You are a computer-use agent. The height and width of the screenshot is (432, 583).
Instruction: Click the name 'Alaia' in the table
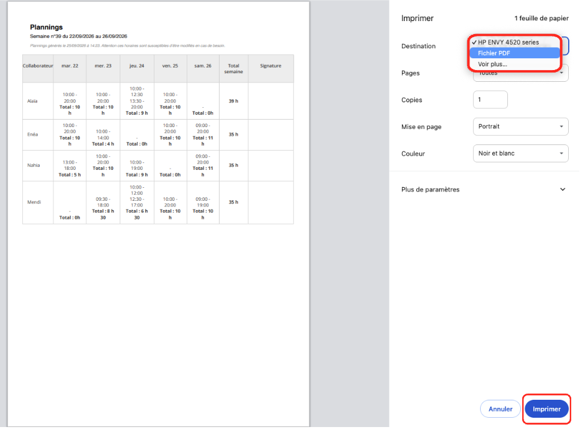pos(33,102)
